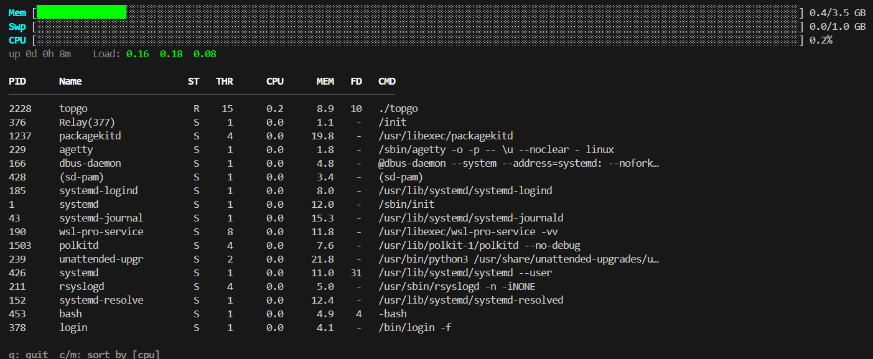873x359 pixels.
Task: Select the unattended-upgr process name
Action: coord(101,259)
